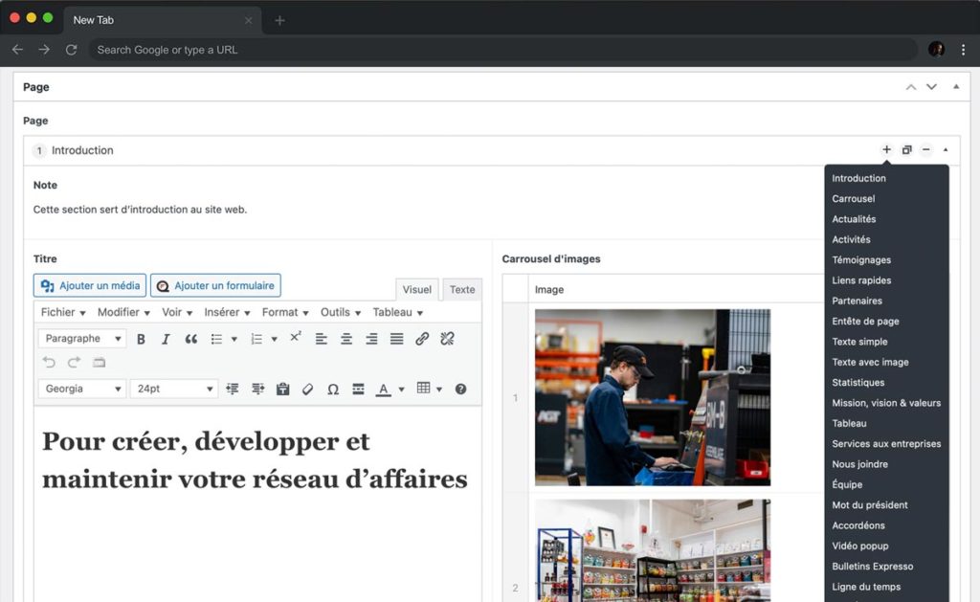This screenshot has height=602, width=980.
Task: Toggle bold formatting in the editor
Action: tap(141, 339)
